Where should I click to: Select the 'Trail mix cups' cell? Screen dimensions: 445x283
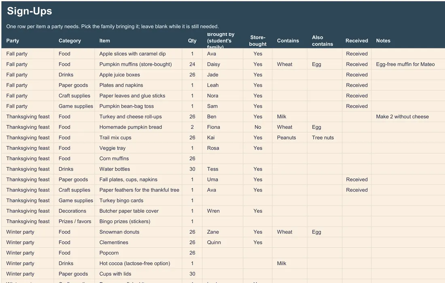(138, 137)
